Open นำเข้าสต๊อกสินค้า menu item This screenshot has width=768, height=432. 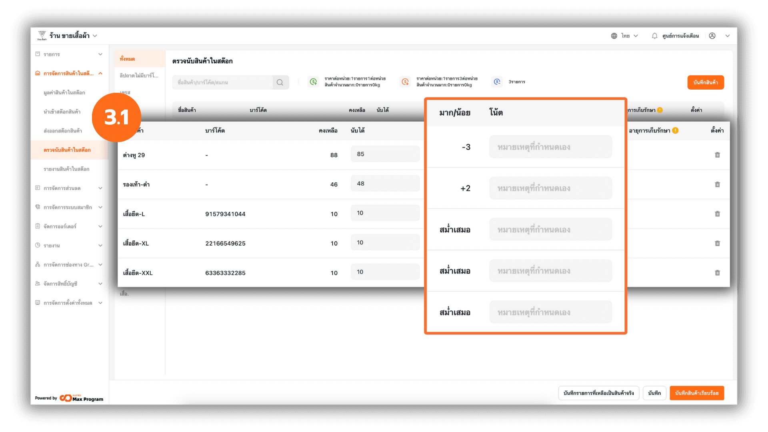click(62, 112)
